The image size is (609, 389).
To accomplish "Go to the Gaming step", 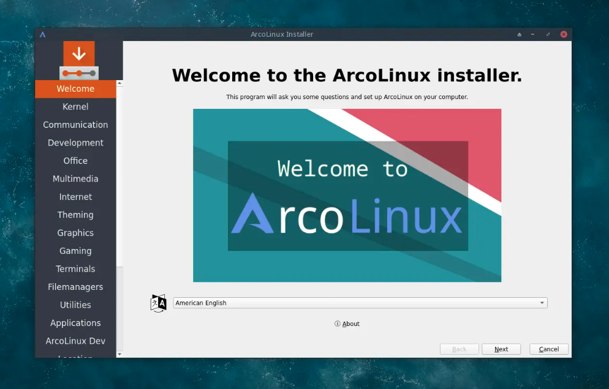I will (75, 251).
